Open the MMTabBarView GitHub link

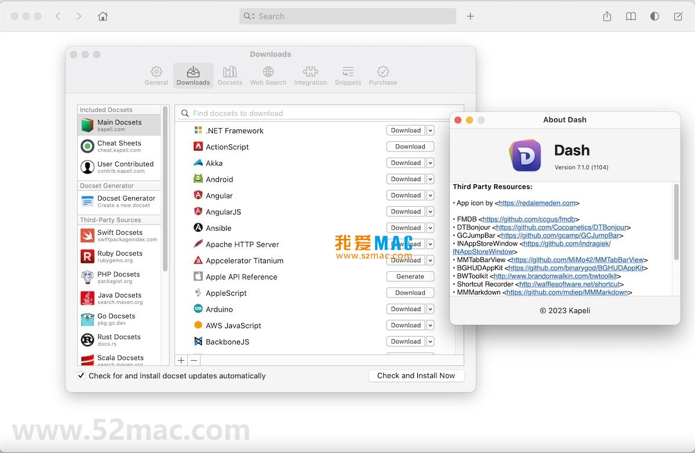(x=577, y=260)
